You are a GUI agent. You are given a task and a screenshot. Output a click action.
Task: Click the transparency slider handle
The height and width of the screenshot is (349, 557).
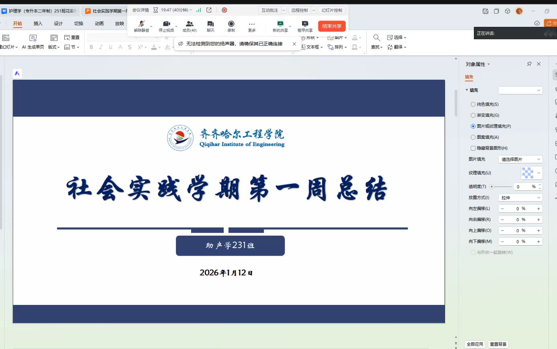(492, 187)
